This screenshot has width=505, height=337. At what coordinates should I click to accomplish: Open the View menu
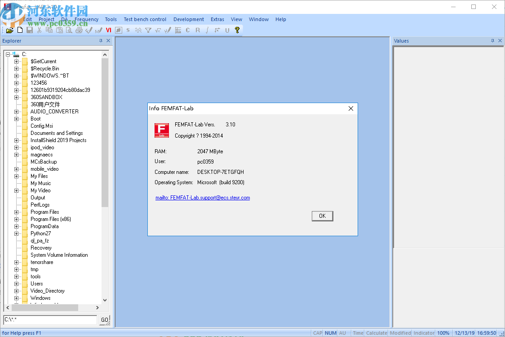pos(236,19)
